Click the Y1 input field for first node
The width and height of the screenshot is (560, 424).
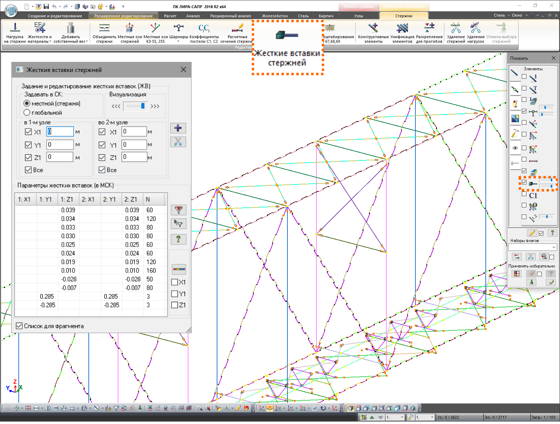(60, 145)
